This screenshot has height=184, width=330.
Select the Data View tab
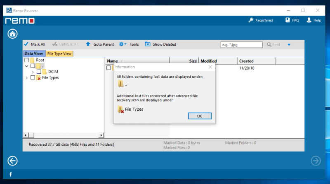point(34,54)
